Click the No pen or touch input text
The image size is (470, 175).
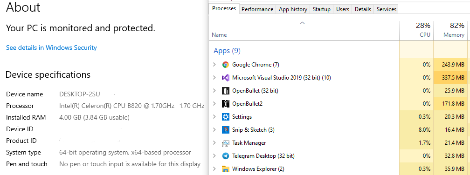(x=130, y=164)
